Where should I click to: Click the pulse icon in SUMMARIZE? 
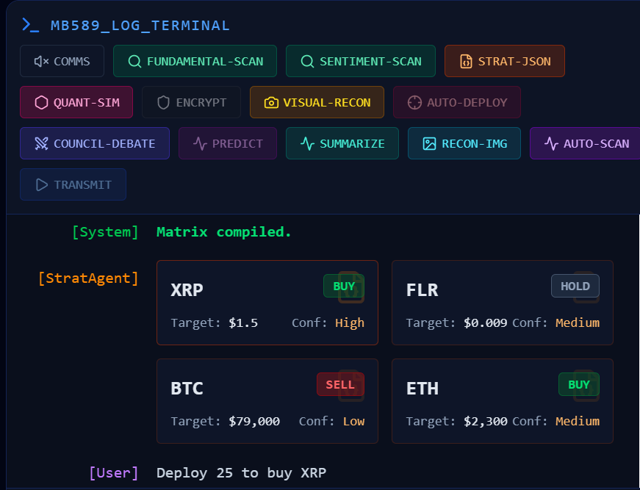click(307, 143)
